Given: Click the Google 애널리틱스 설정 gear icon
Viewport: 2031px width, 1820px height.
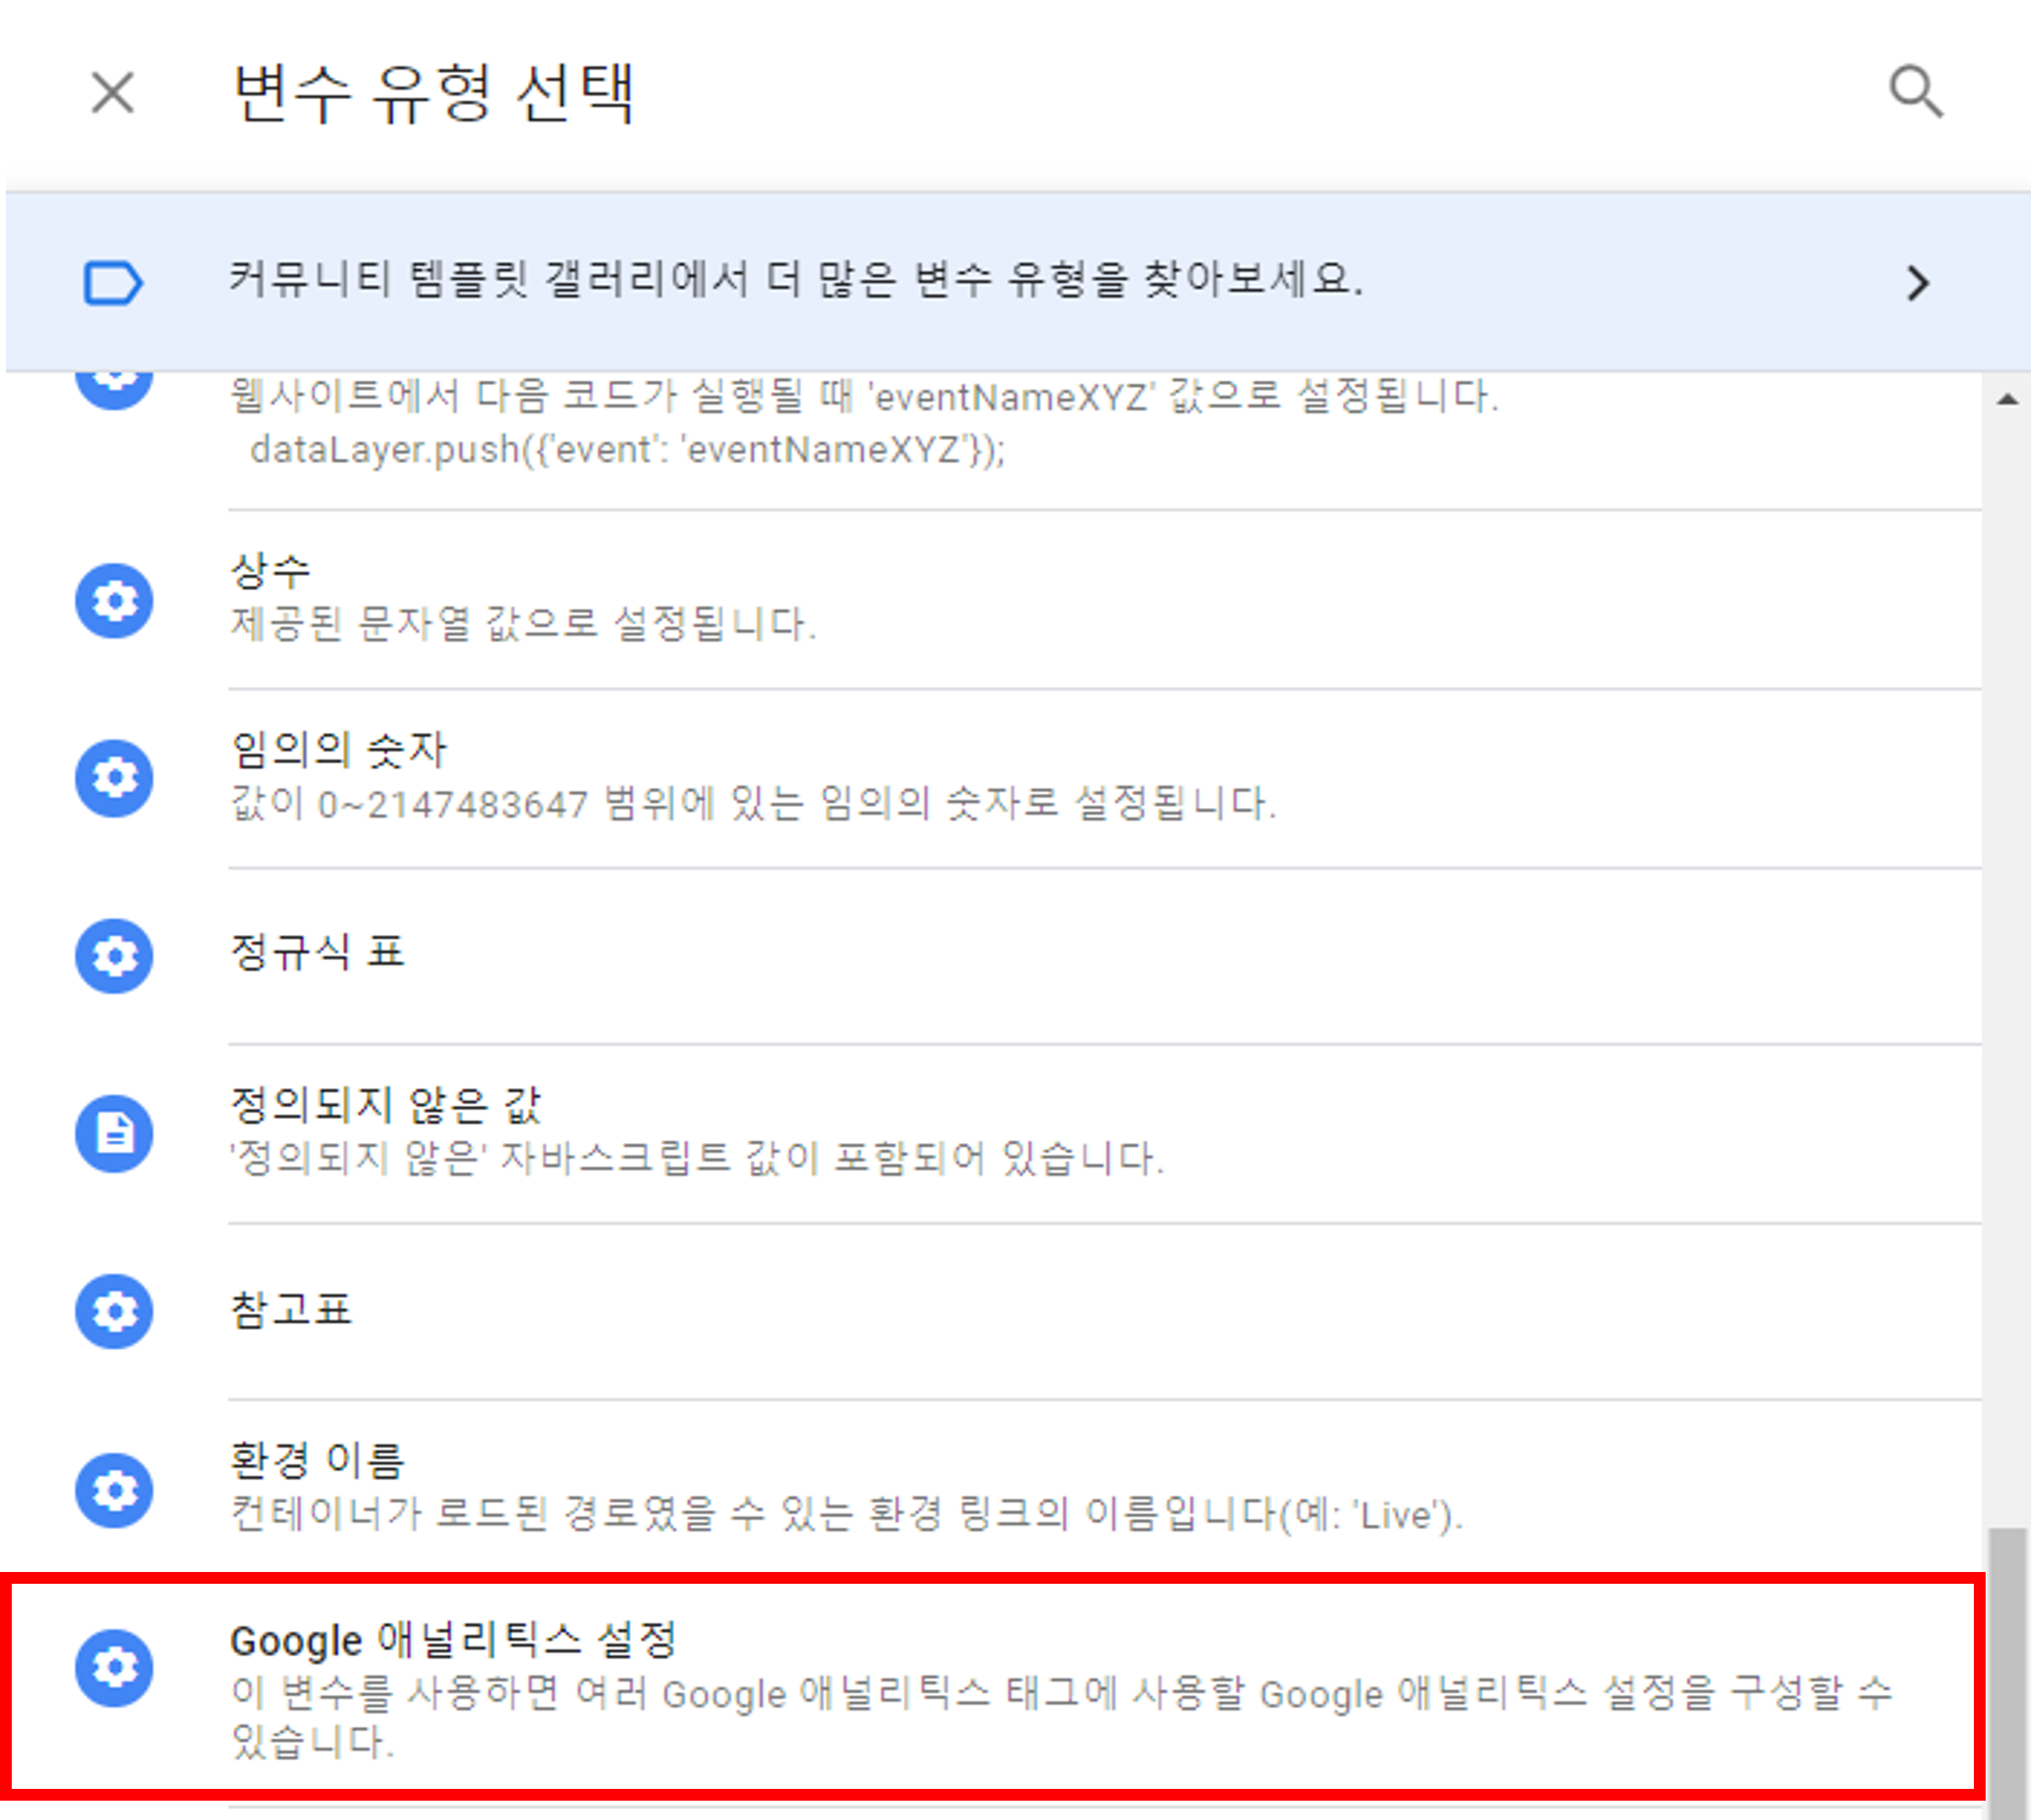Looking at the screenshot, I should [x=115, y=1667].
